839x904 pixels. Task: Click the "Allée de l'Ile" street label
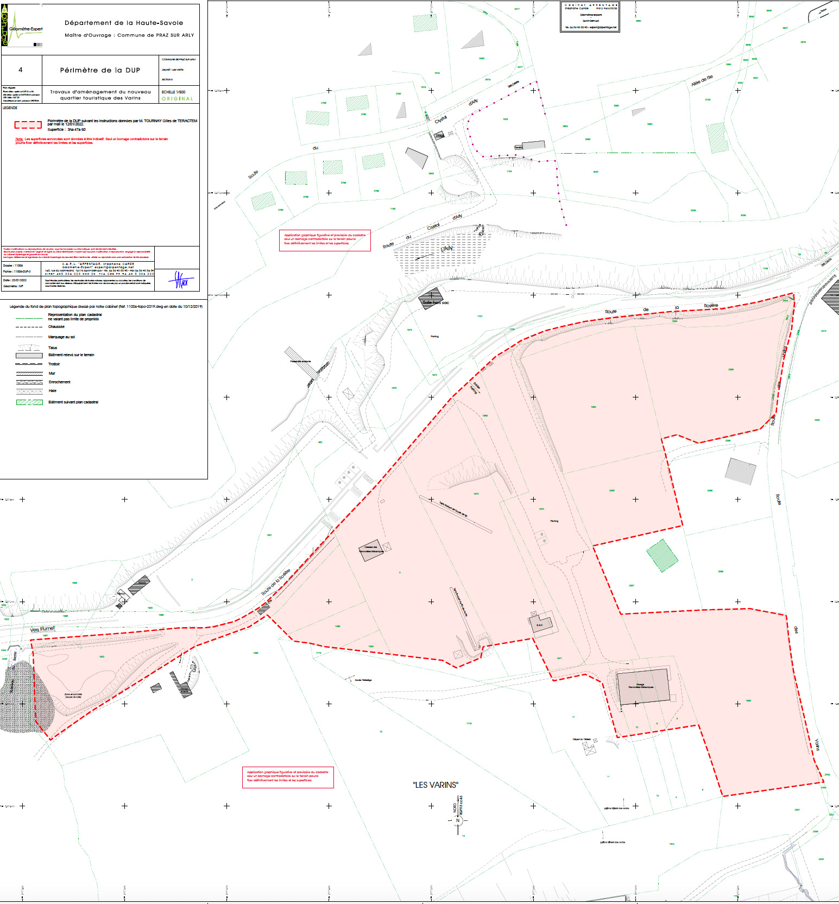pyautogui.click(x=702, y=81)
